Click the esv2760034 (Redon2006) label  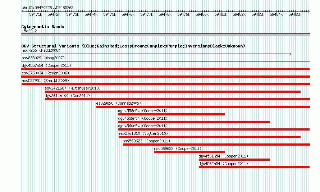[45, 73]
